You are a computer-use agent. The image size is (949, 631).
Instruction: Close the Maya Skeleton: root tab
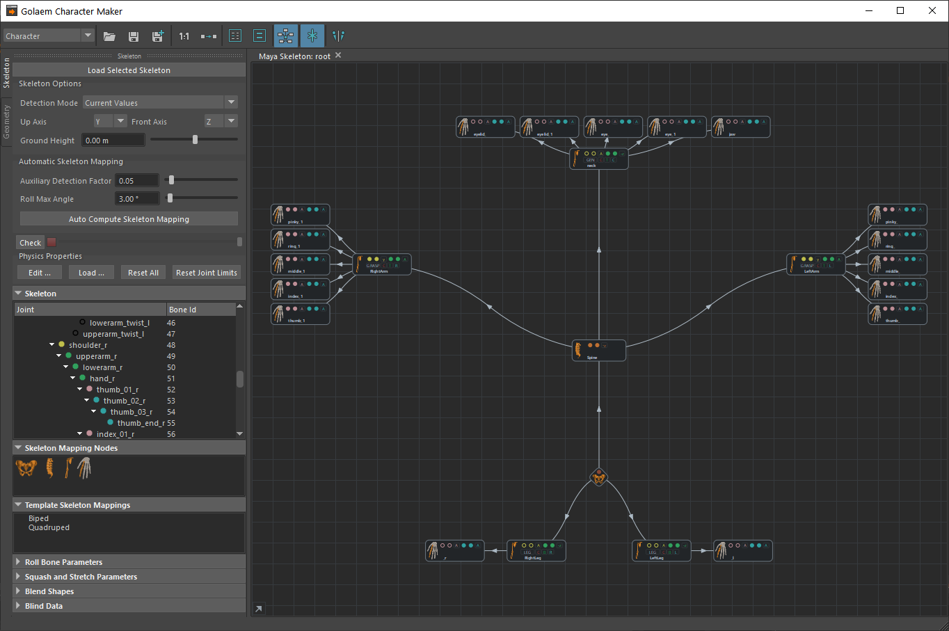(x=338, y=56)
